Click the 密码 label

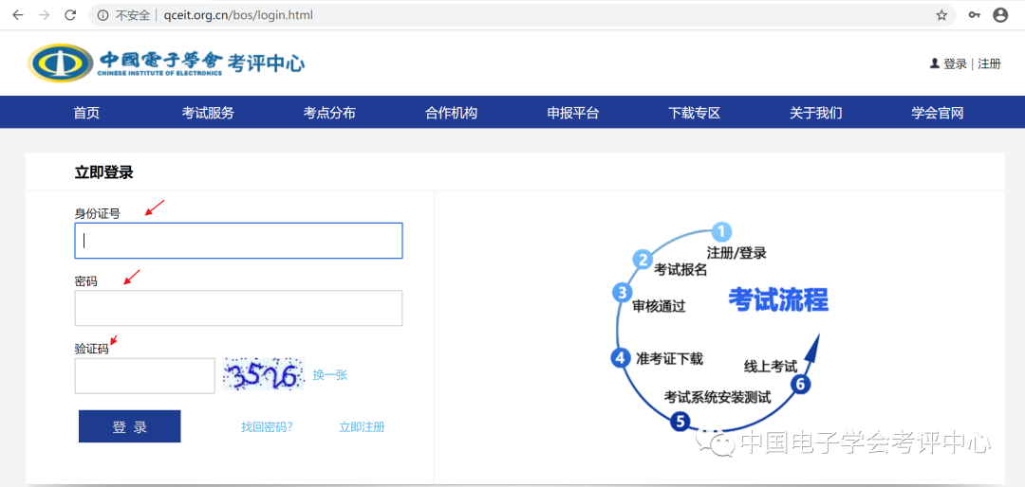click(x=85, y=281)
